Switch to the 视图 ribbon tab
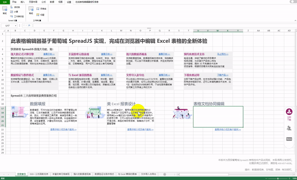The width and height of the screenshot is (297, 180). point(61,2)
